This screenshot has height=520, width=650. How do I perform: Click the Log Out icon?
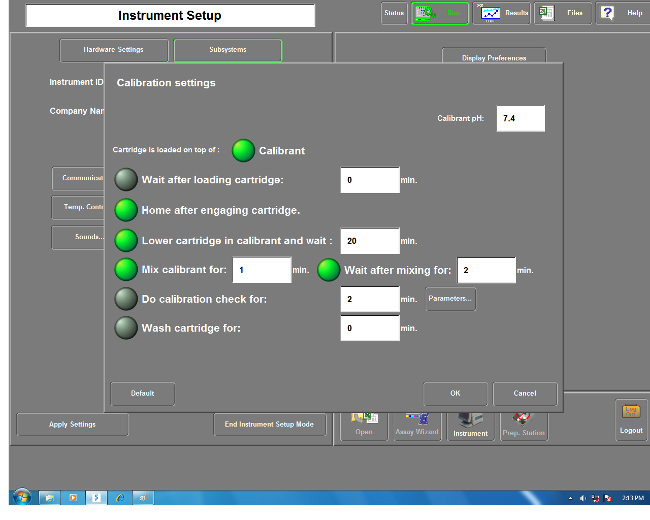coord(631,412)
